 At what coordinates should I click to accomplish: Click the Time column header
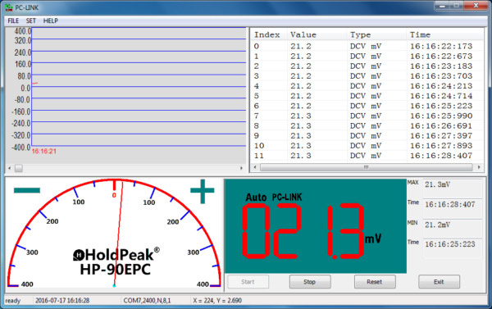pyautogui.click(x=445, y=34)
